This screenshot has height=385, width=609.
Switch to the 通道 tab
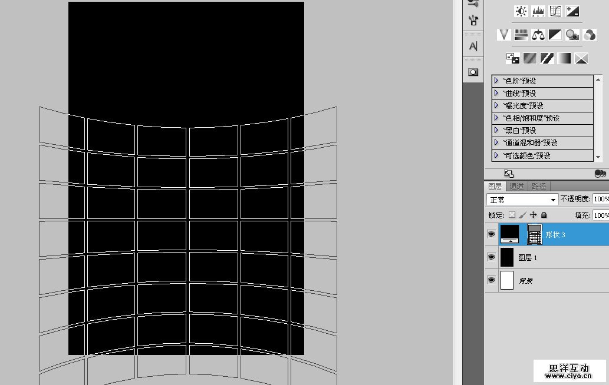pos(516,187)
